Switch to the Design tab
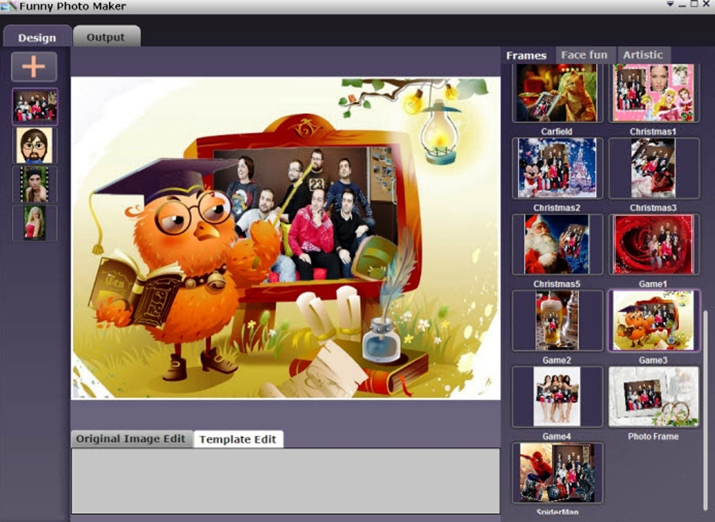This screenshot has width=715, height=522. pyautogui.click(x=37, y=37)
